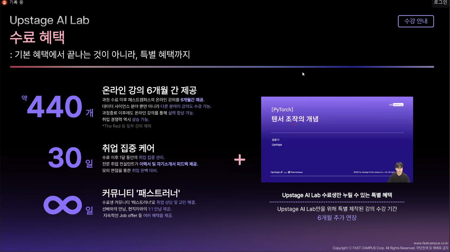Click the 커뮤니티 '패스트러너' heading
The width and height of the screenshot is (450, 252).
[x=141, y=193]
